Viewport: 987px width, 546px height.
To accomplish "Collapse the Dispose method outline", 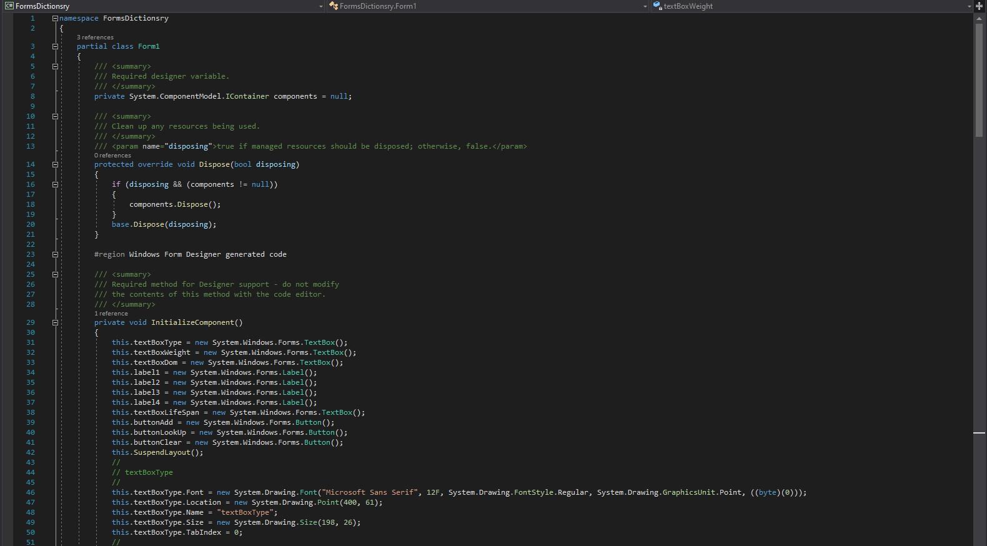I will 55,165.
